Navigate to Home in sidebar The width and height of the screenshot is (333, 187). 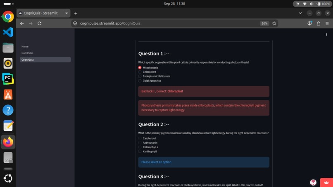25,47
